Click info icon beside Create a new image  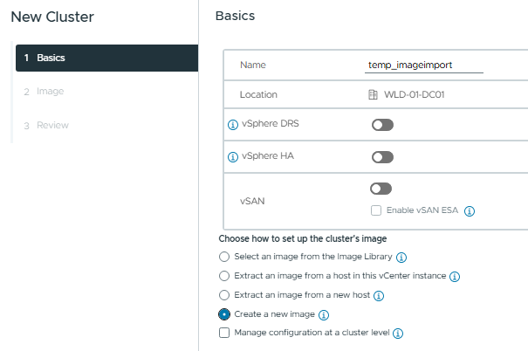[323, 315]
